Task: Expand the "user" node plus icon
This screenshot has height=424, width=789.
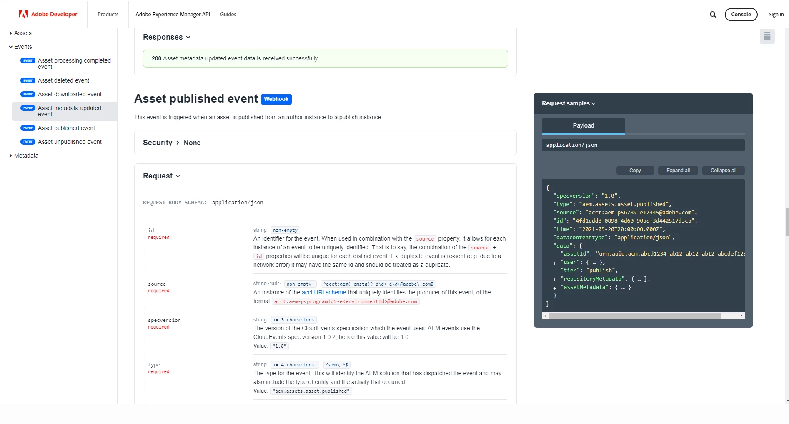Action: (555, 263)
